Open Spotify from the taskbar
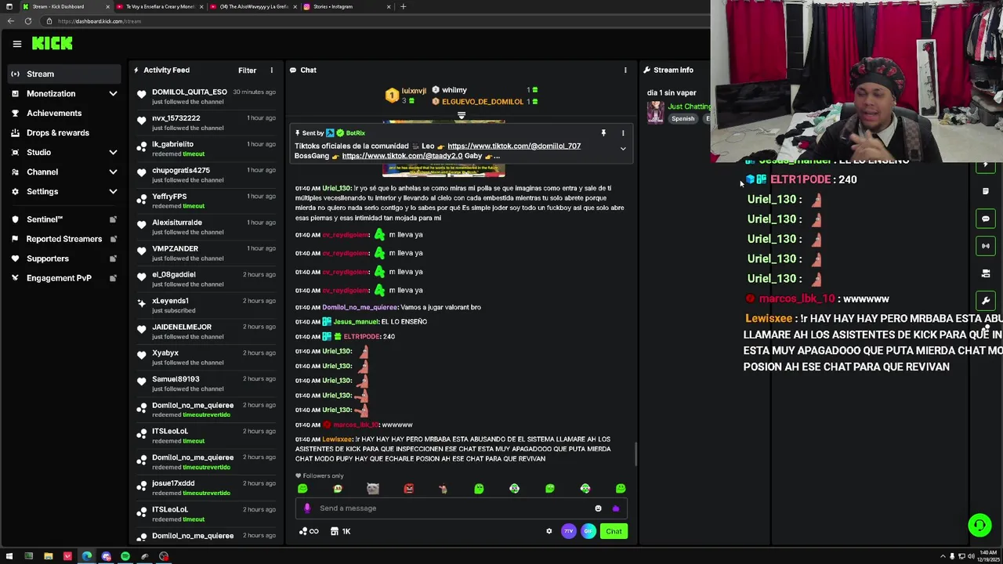This screenshot has width=1003, height=564. point(125,556)
